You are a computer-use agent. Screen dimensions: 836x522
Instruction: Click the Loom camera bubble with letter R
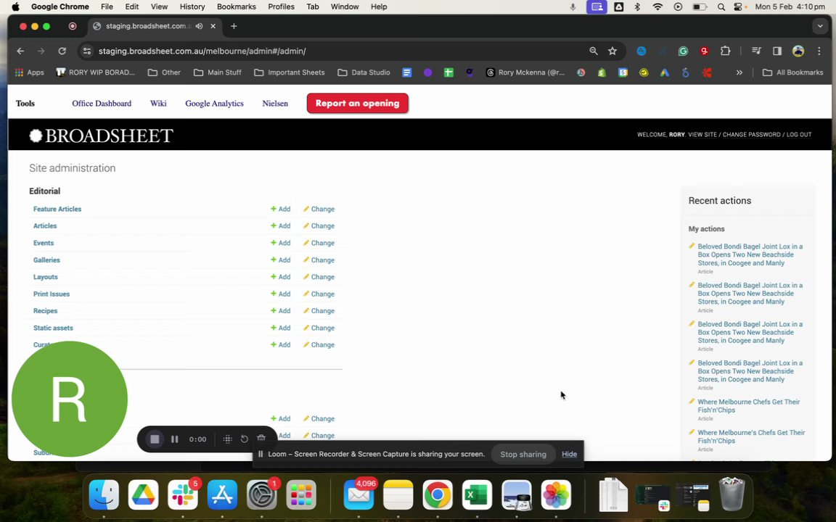point(70,399)
